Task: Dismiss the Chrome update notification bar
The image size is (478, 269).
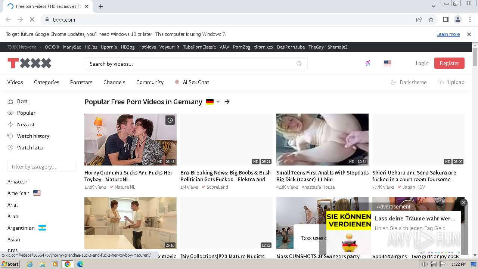Action: (469, 34)
